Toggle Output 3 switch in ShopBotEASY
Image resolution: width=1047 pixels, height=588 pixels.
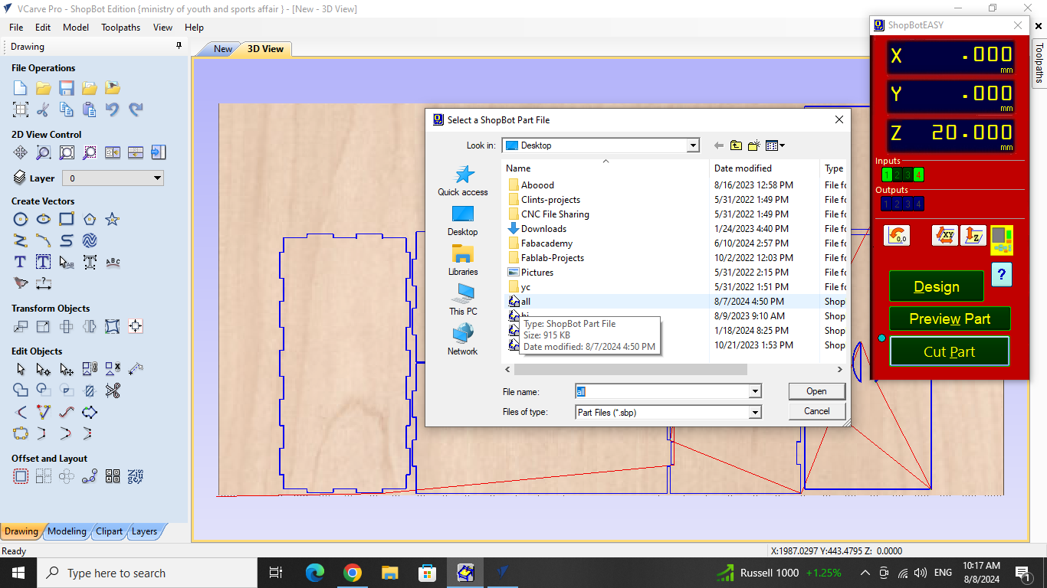908,204
